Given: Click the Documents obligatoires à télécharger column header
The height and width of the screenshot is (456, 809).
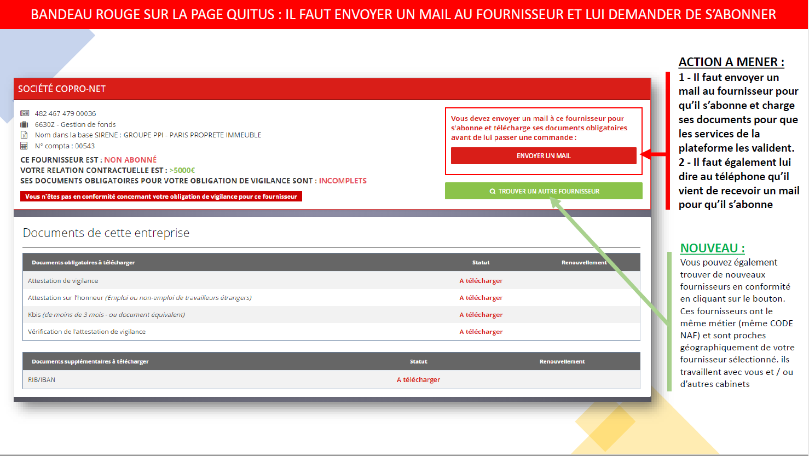Looking at the screenshot, I should pyautogui.click(x=83, y=263).
